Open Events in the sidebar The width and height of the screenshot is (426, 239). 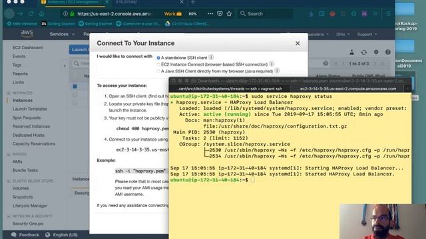[x=19, y=56]
